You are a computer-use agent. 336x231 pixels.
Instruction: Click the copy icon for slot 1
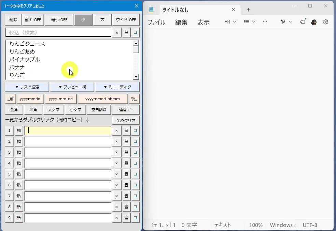coord(135,130)
